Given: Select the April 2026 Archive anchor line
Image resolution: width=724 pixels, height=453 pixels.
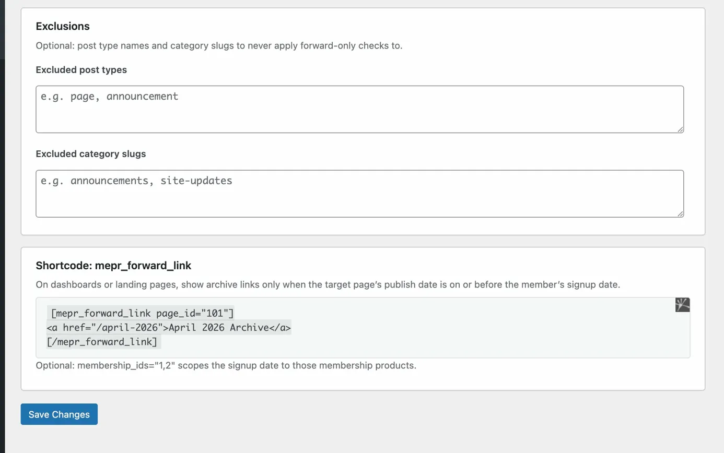Looking at the screenshot, I should pyautogui.click(x=167, y=328).
